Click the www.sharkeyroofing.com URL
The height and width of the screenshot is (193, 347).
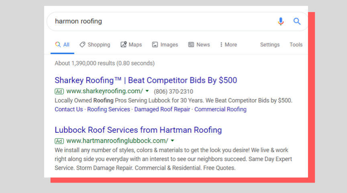pos(105,91)
